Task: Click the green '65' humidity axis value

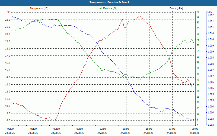Action: point(198,51)
